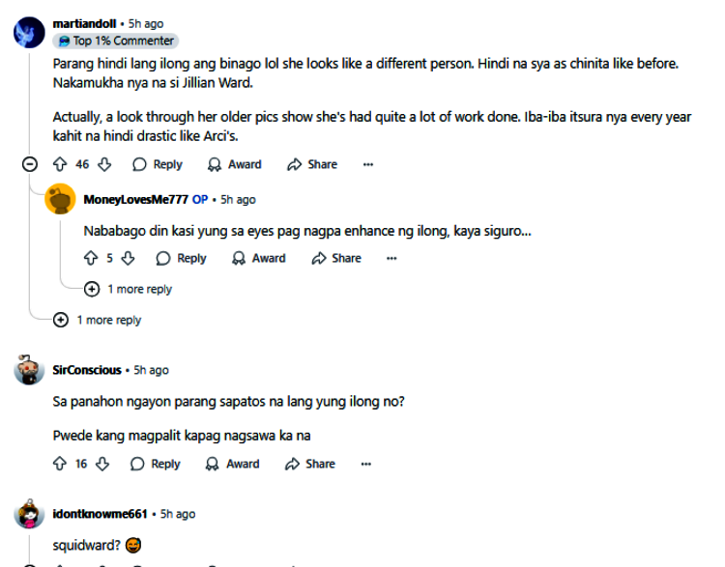Reply to MoneyLovesMe777's comment
The image size is (725, 567).
(x=182, y=258)
